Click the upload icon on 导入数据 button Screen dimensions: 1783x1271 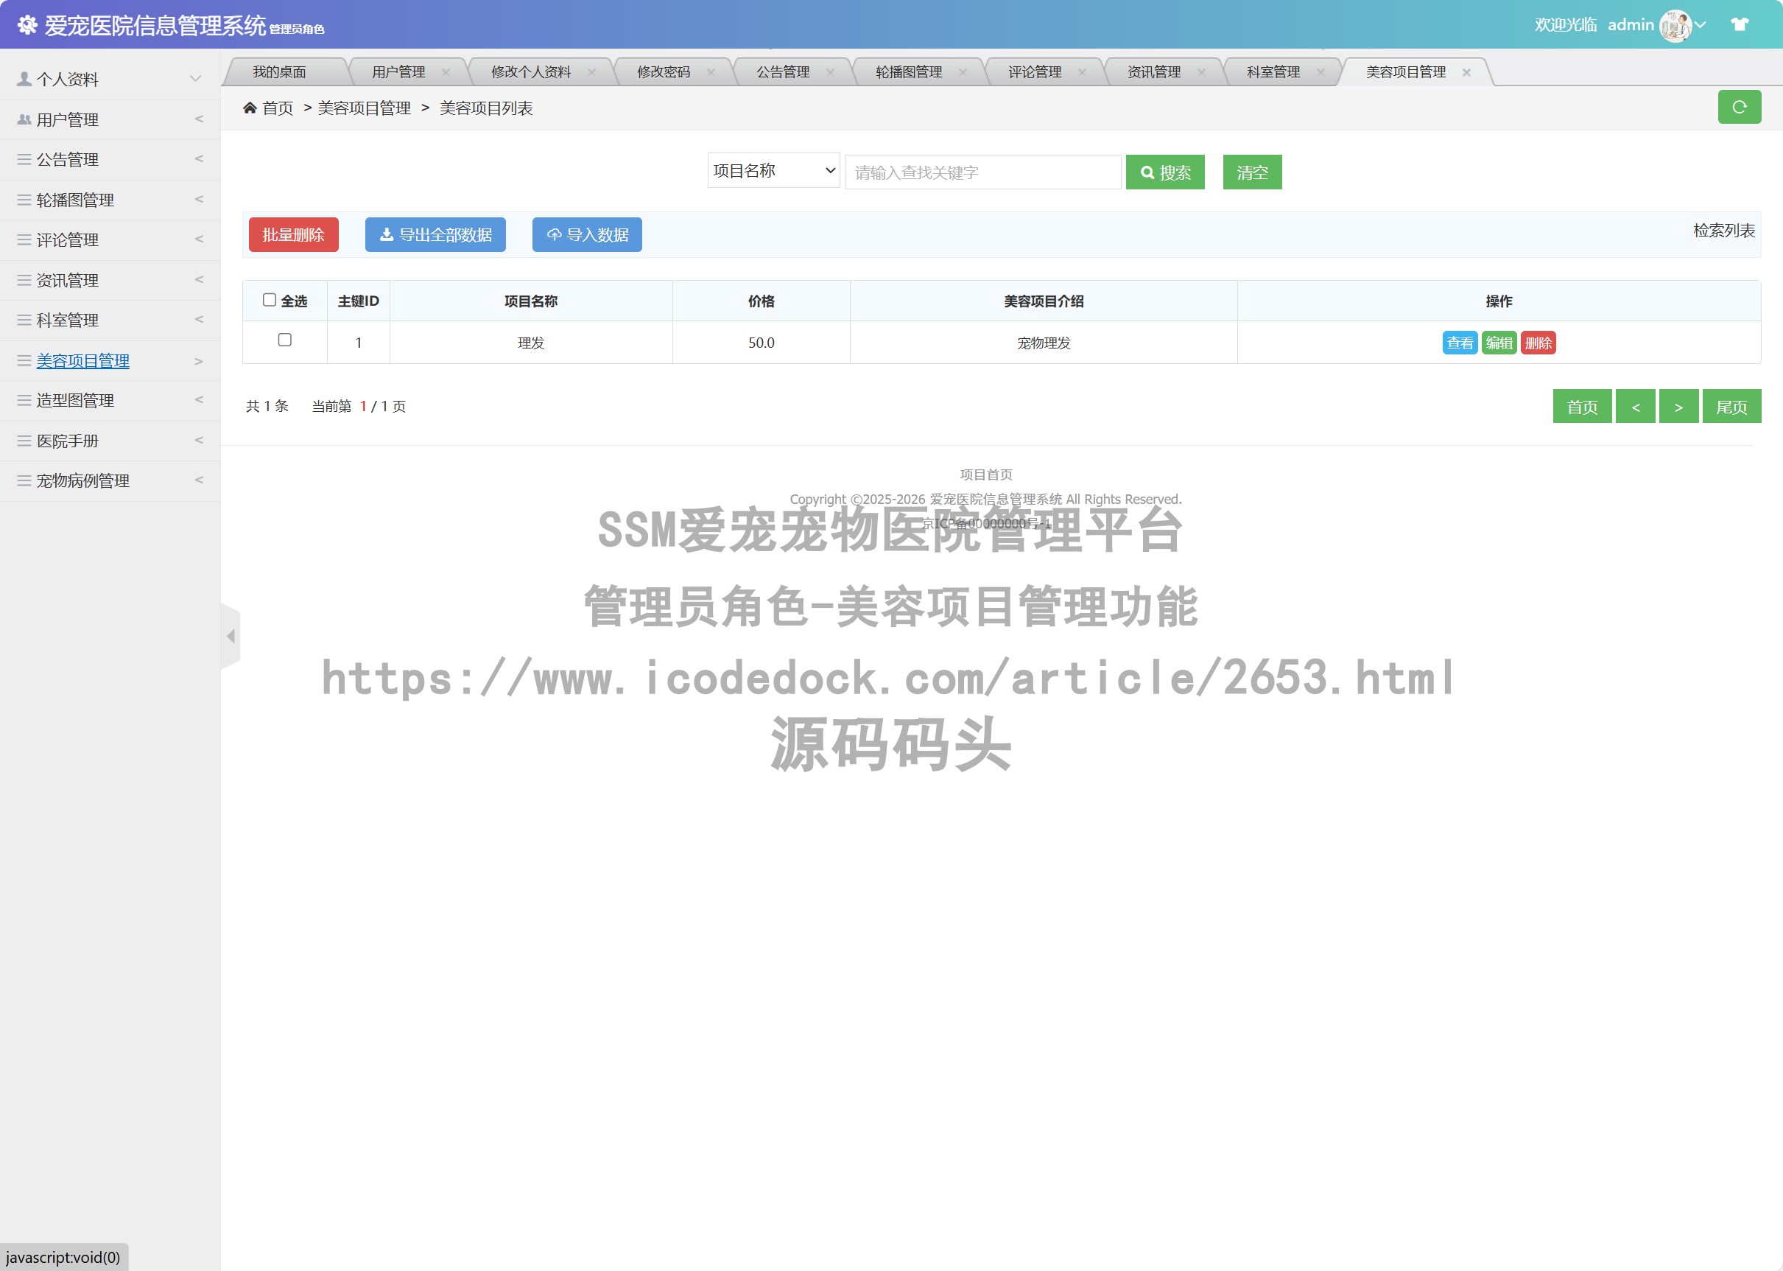(x=554, y=234)
